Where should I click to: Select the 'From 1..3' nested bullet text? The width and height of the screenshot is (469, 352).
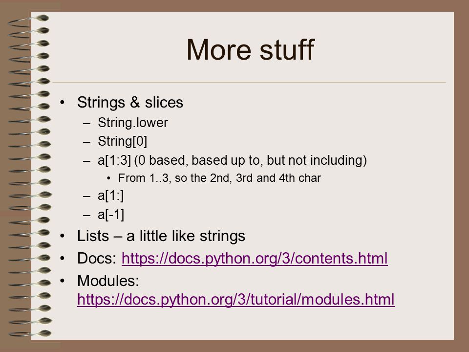click(x=219, y=178)
